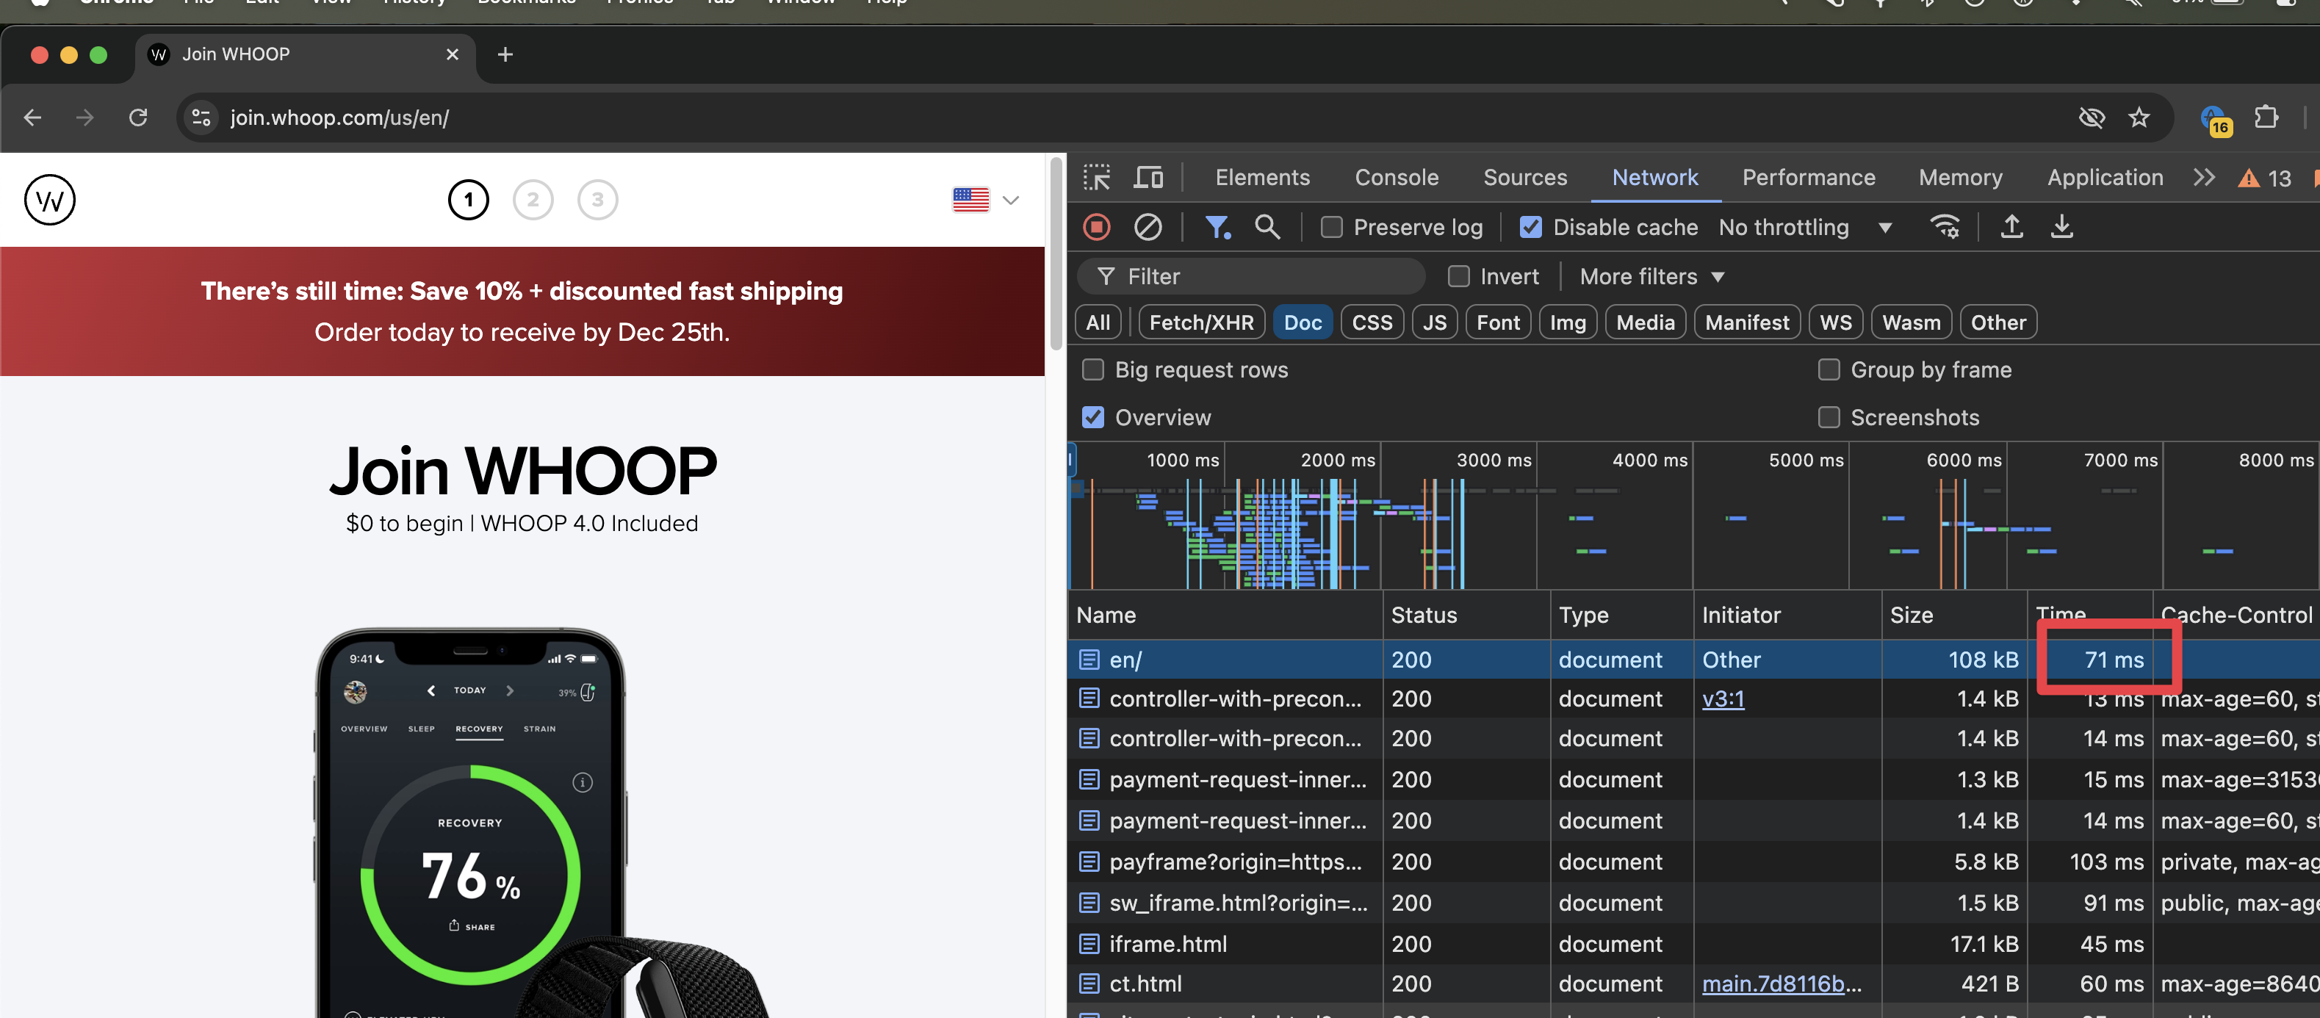Bookmark this page with the star icon
The height and width of the screenshot is (1018, 2320).
point(2139,117)
